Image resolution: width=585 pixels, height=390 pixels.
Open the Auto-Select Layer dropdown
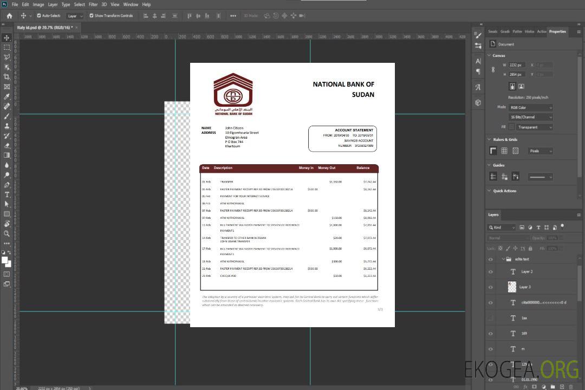pos(75,16)
